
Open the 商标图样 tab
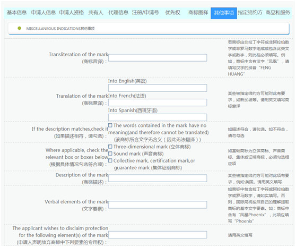[198, 12]
